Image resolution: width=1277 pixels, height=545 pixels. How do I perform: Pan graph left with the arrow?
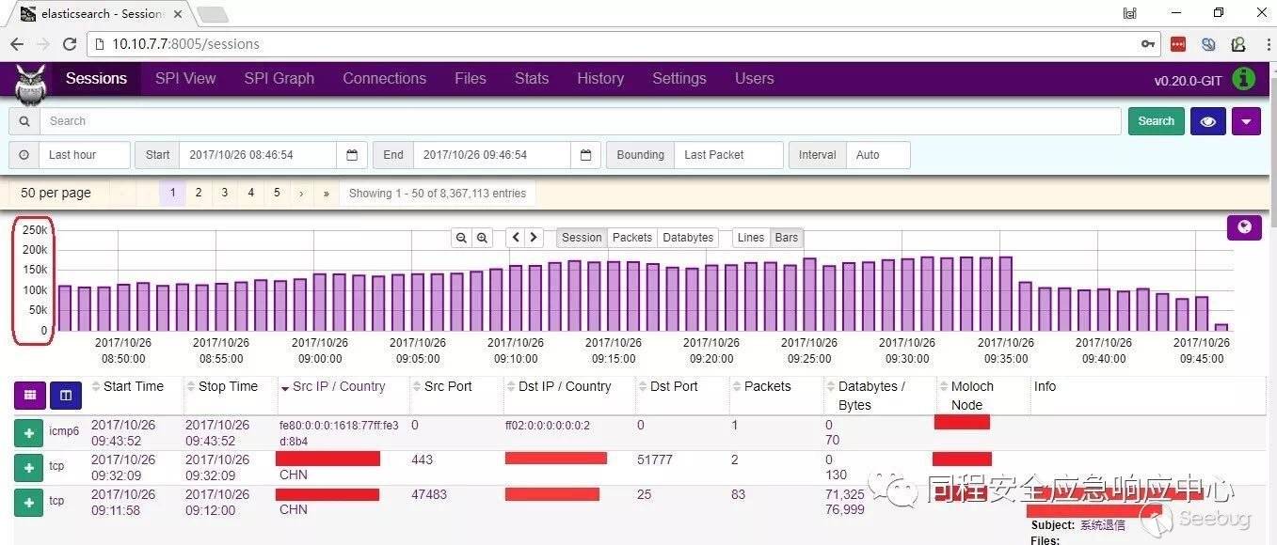[515, 238]
